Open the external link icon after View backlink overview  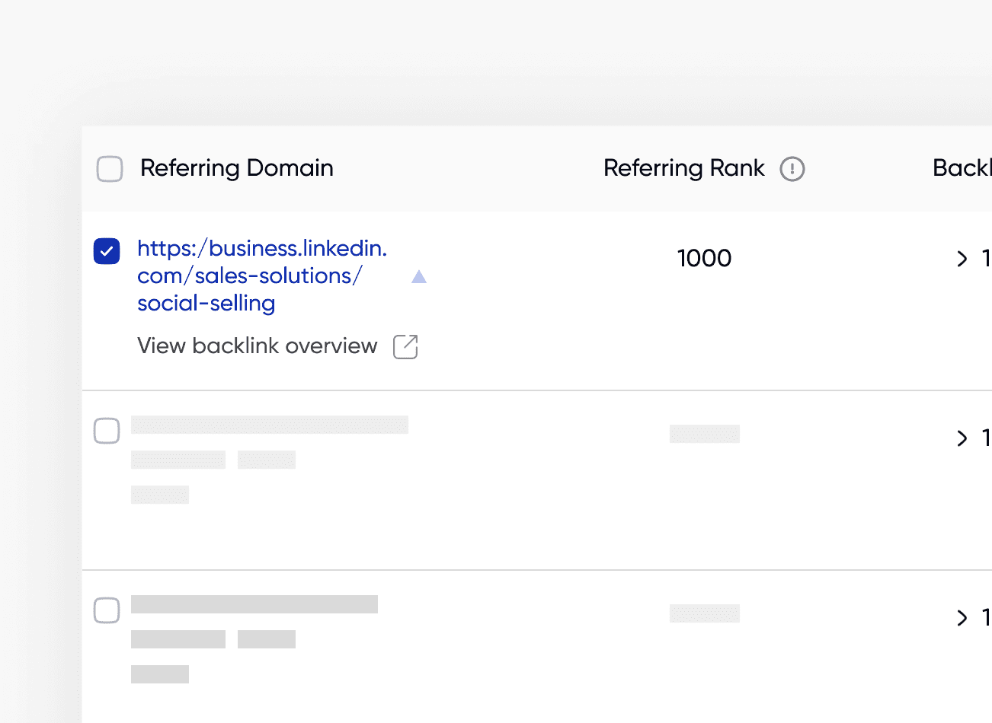click(405, 346)
